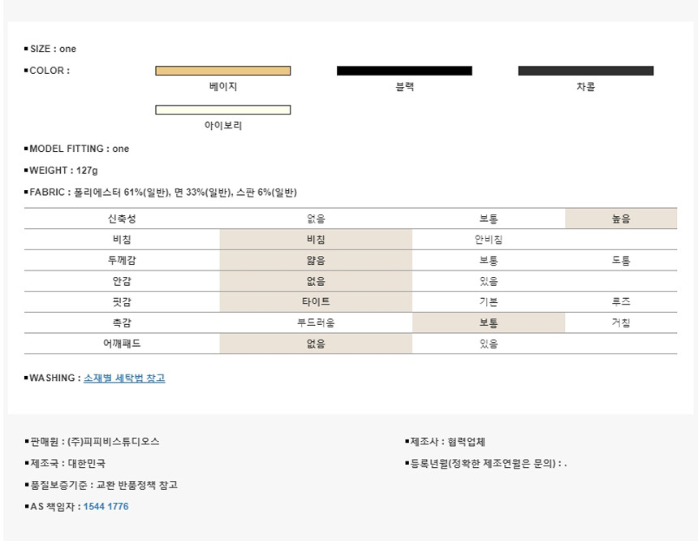
Task: Click the 안비침 cell in the table
Action: click(x=489, y=240)
